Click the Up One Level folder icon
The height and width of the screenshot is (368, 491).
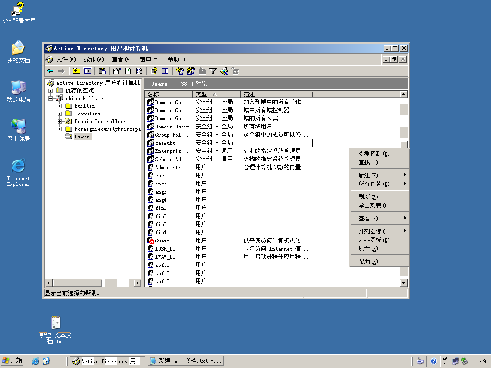76,71
